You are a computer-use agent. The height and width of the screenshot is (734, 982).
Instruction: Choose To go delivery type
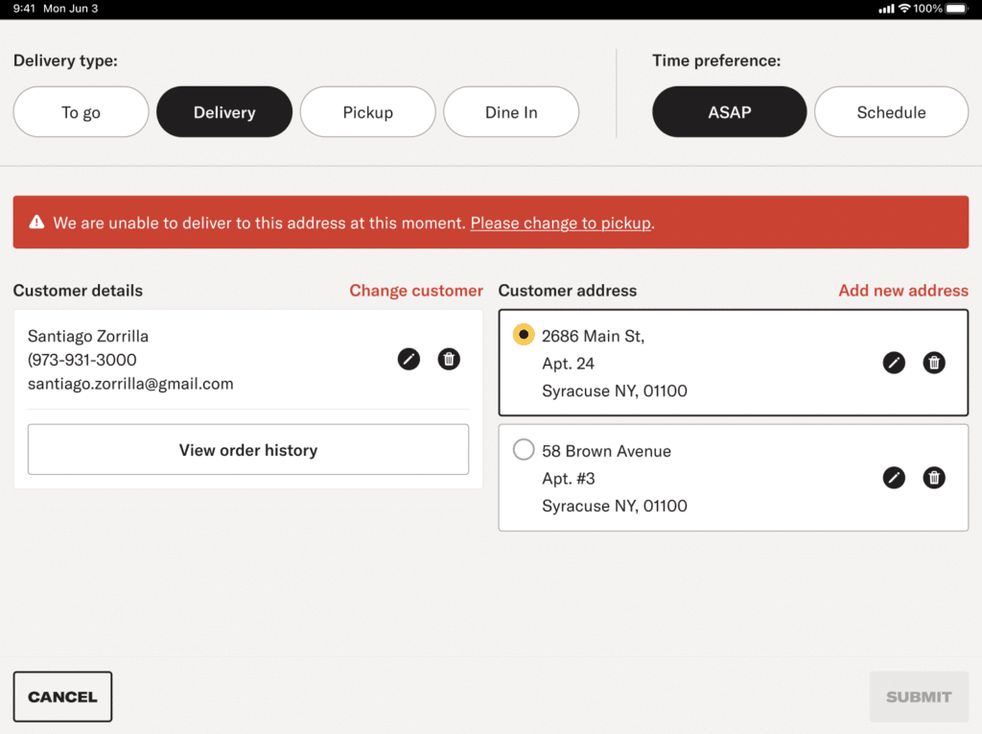pos(81,112)
